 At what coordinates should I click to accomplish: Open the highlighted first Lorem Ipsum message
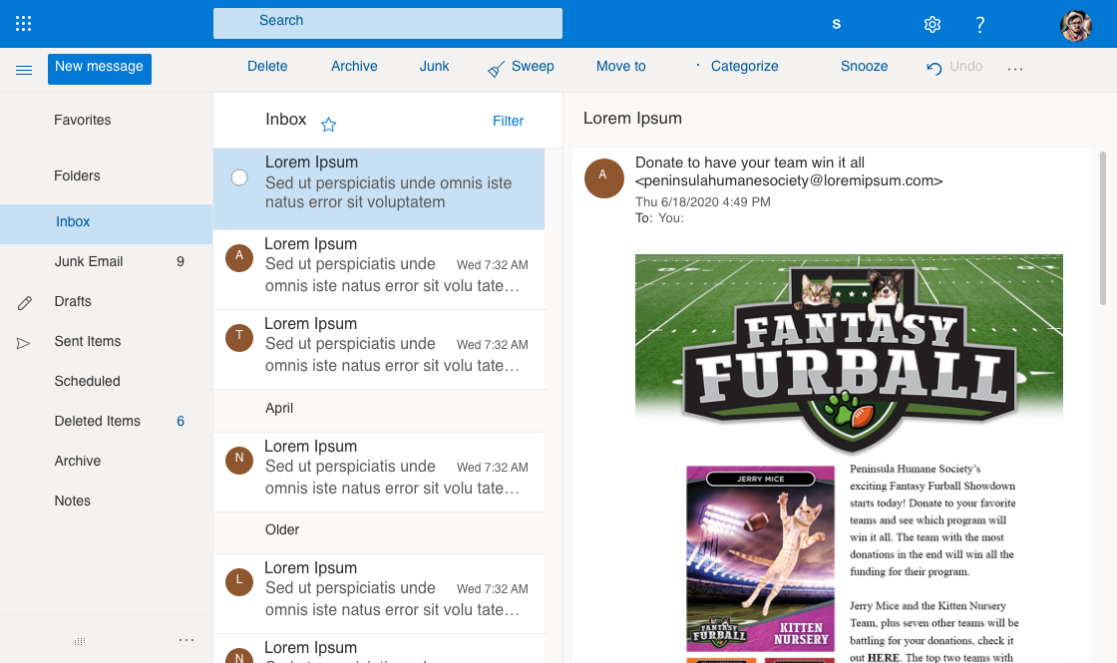pos(379,188)
